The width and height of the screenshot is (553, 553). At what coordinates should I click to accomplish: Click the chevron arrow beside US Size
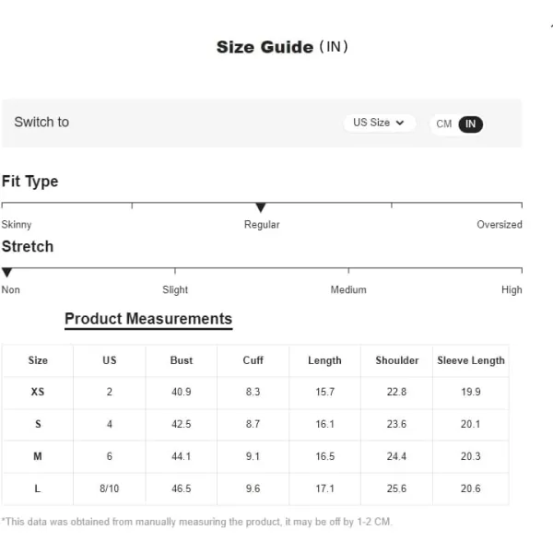click(400, 123)
